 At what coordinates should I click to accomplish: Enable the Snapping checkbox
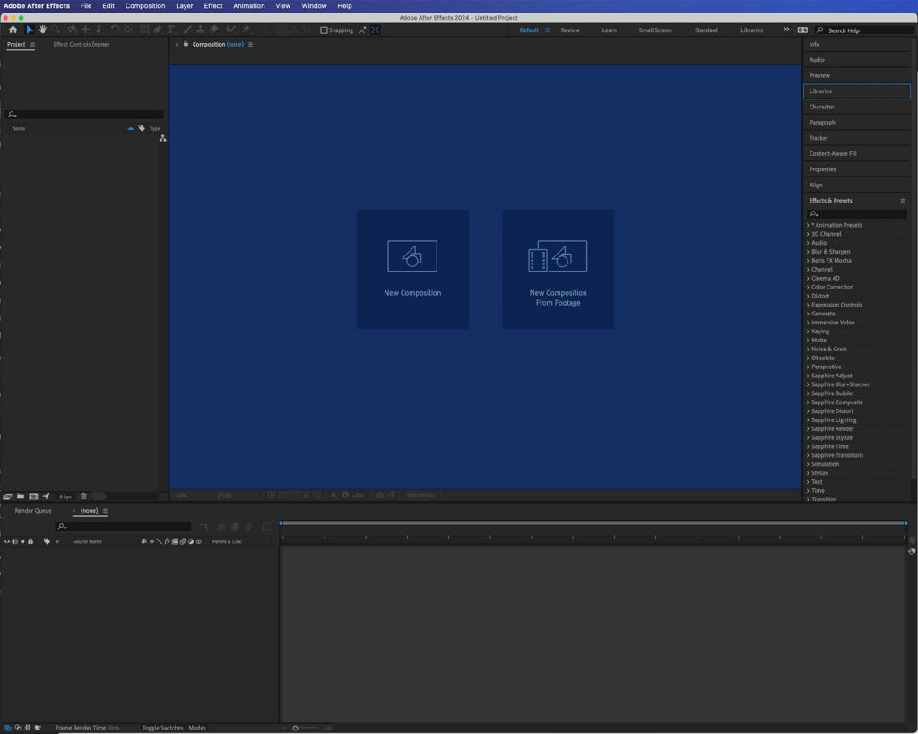click(324, 30)
